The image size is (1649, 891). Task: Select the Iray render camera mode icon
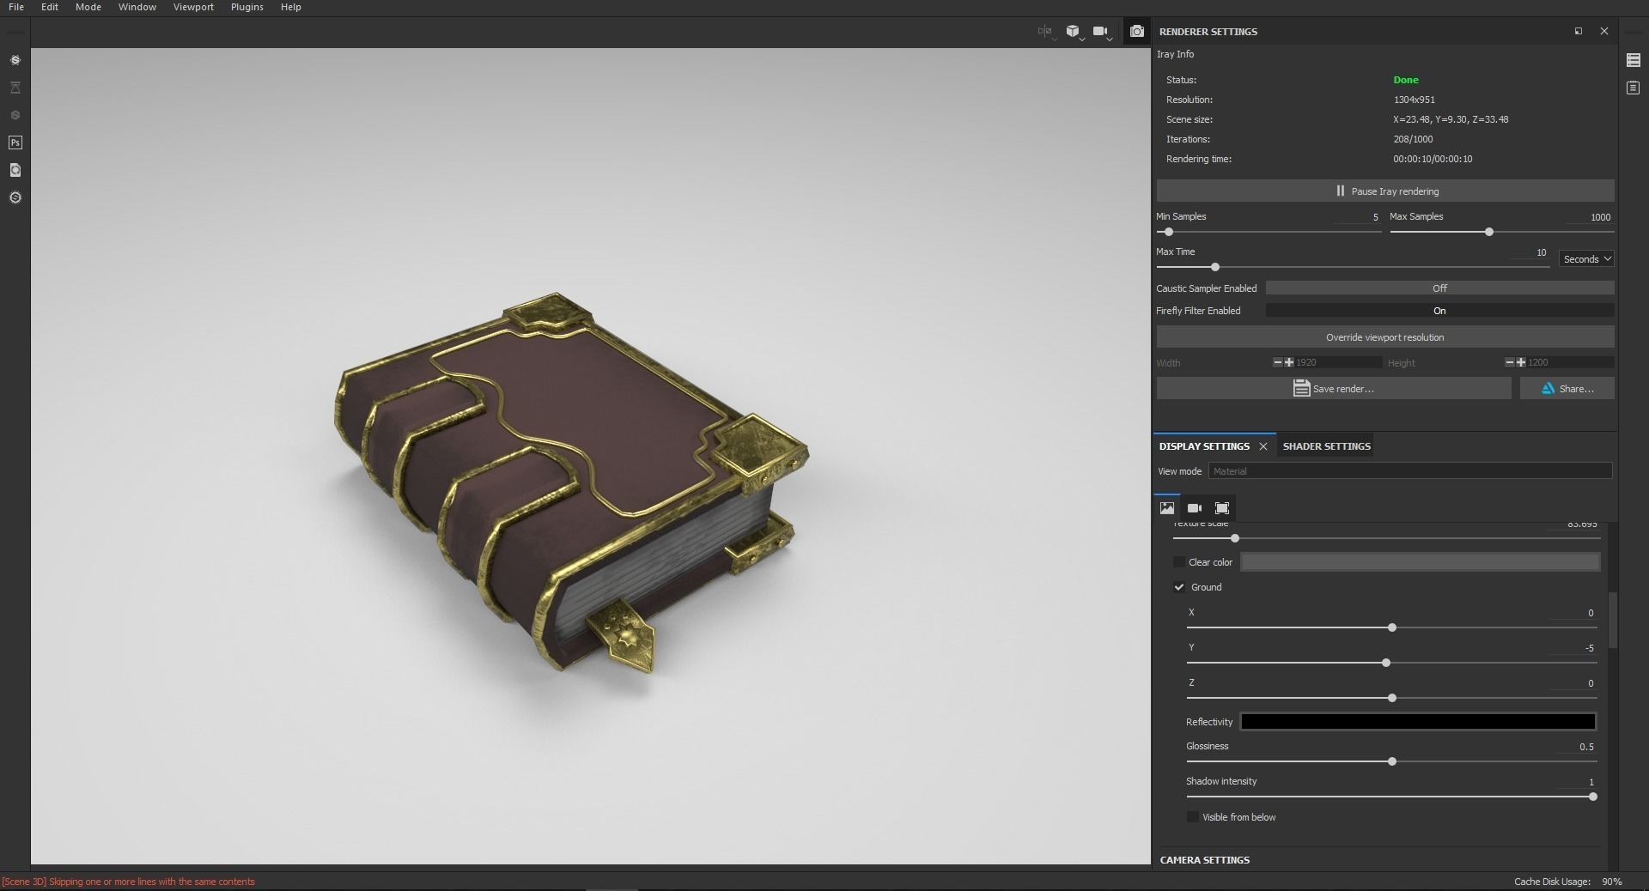(x=1137, y=32)
